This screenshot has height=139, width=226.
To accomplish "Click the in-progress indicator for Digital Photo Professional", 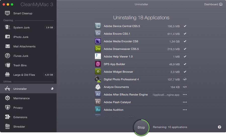I will (x=185, y=79).
